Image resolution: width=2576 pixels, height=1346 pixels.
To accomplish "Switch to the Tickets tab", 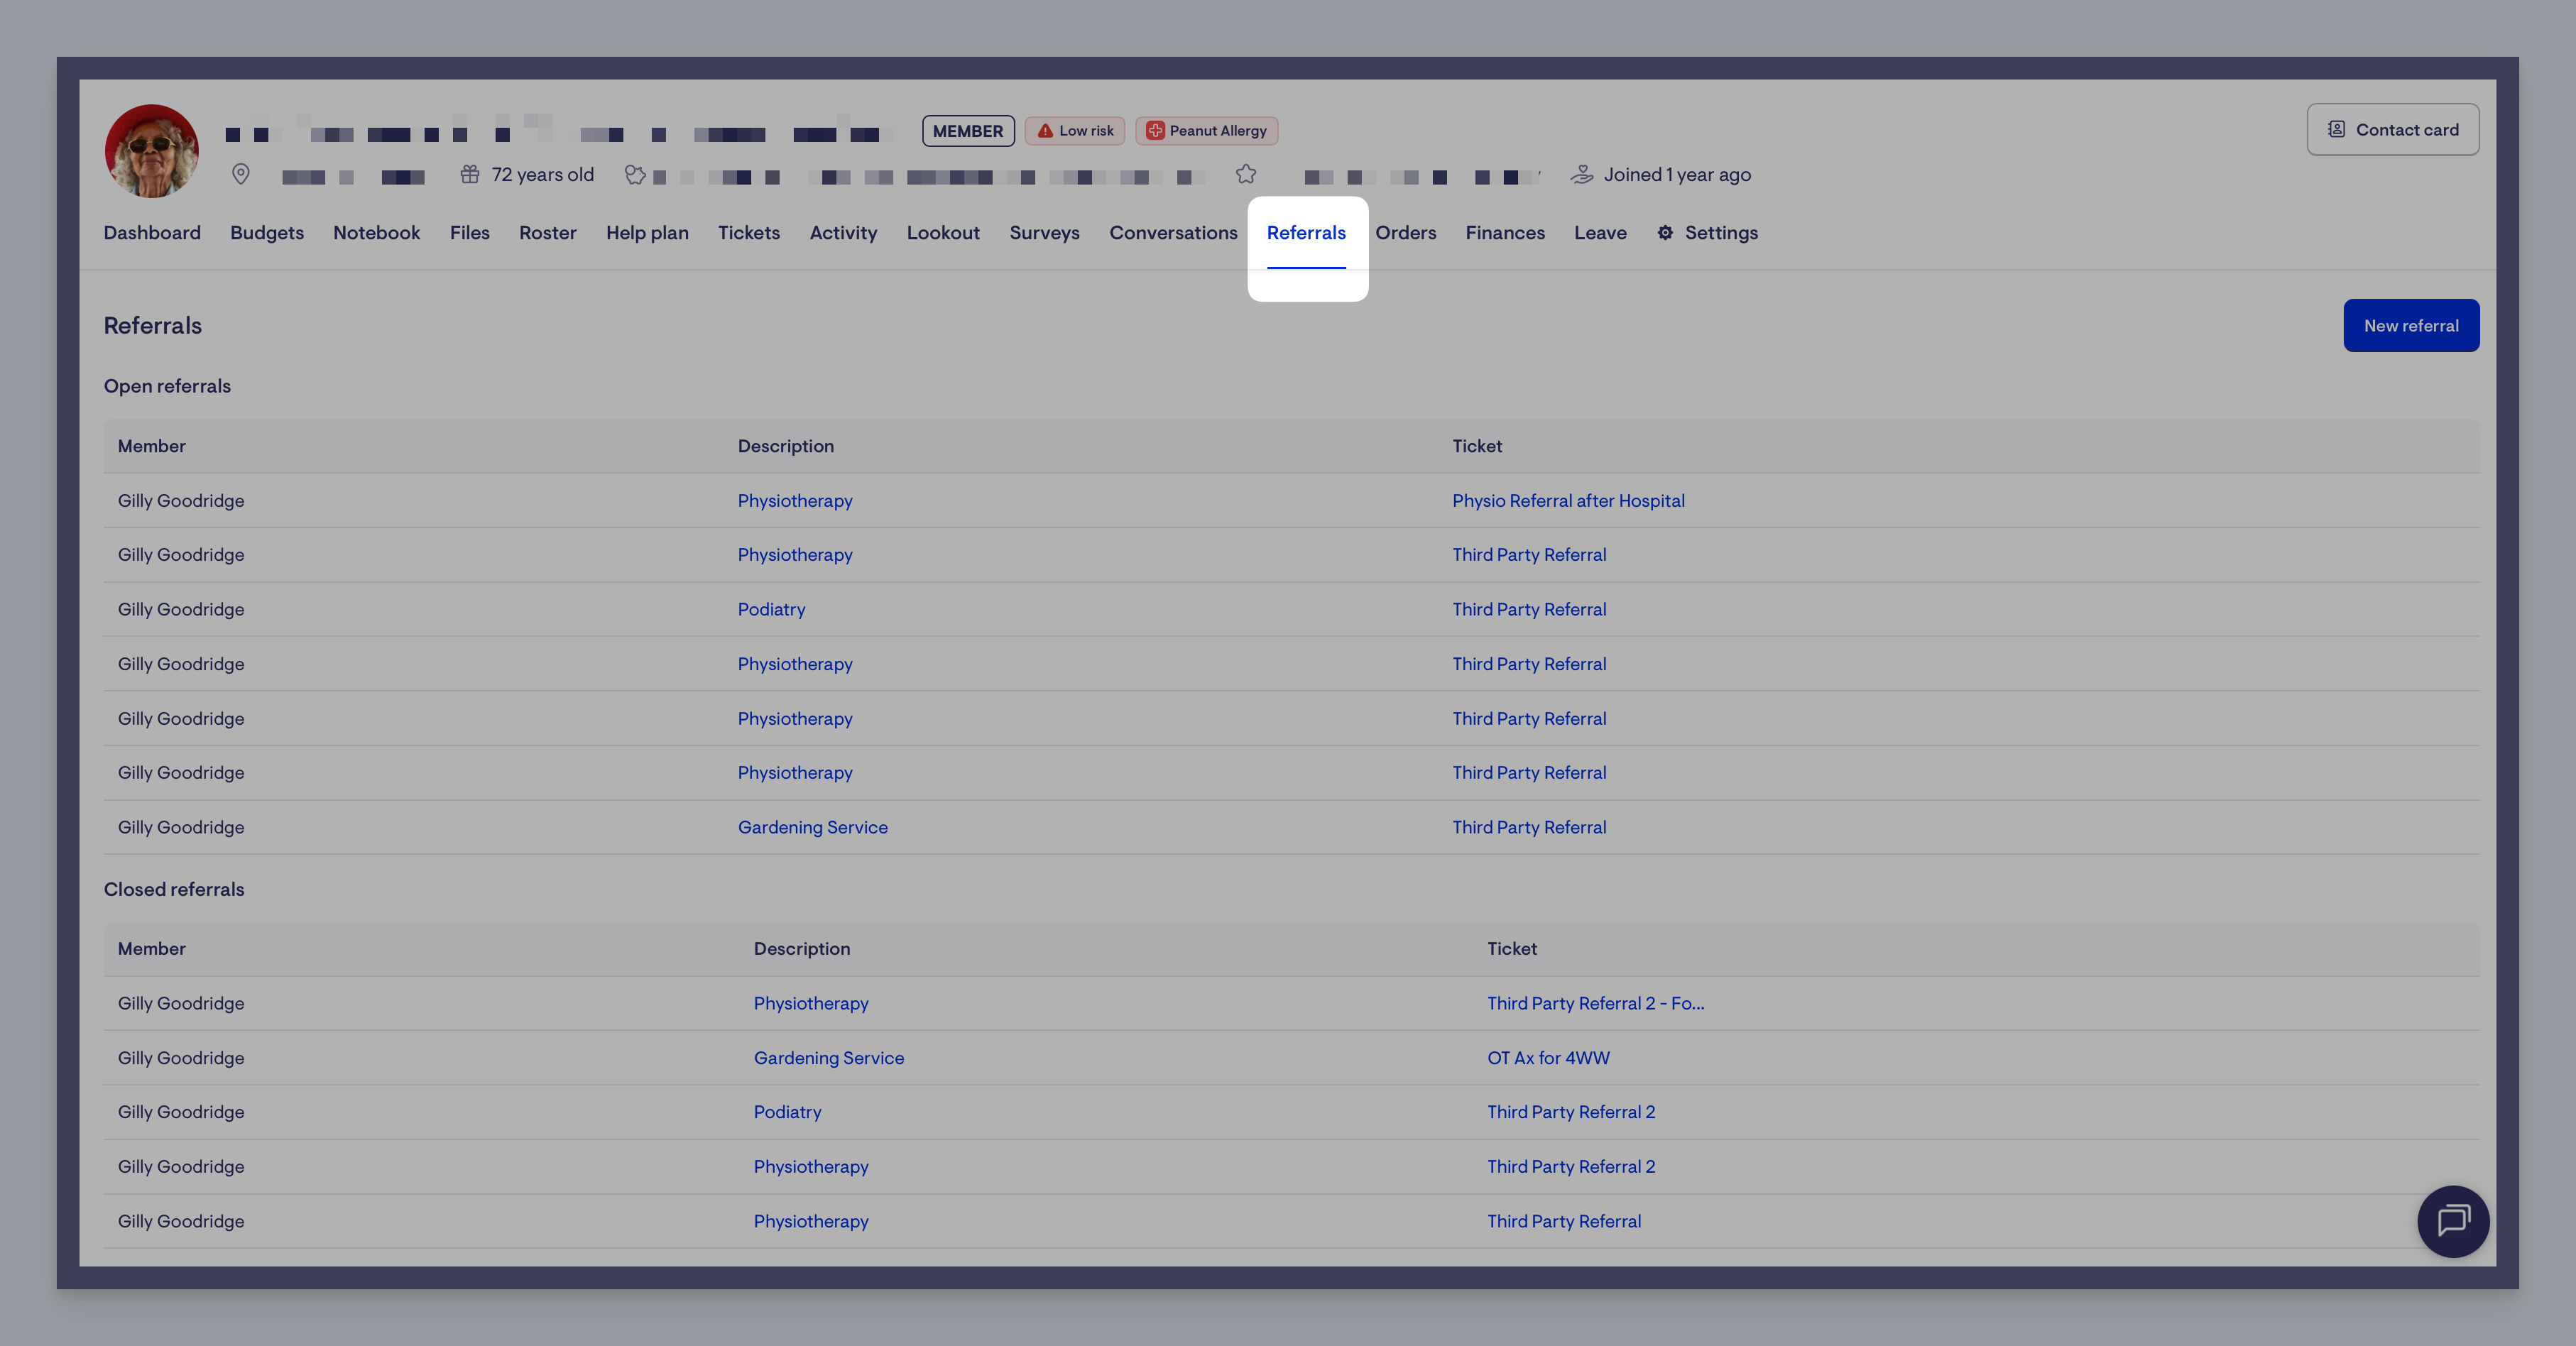I will pos(749,233).
